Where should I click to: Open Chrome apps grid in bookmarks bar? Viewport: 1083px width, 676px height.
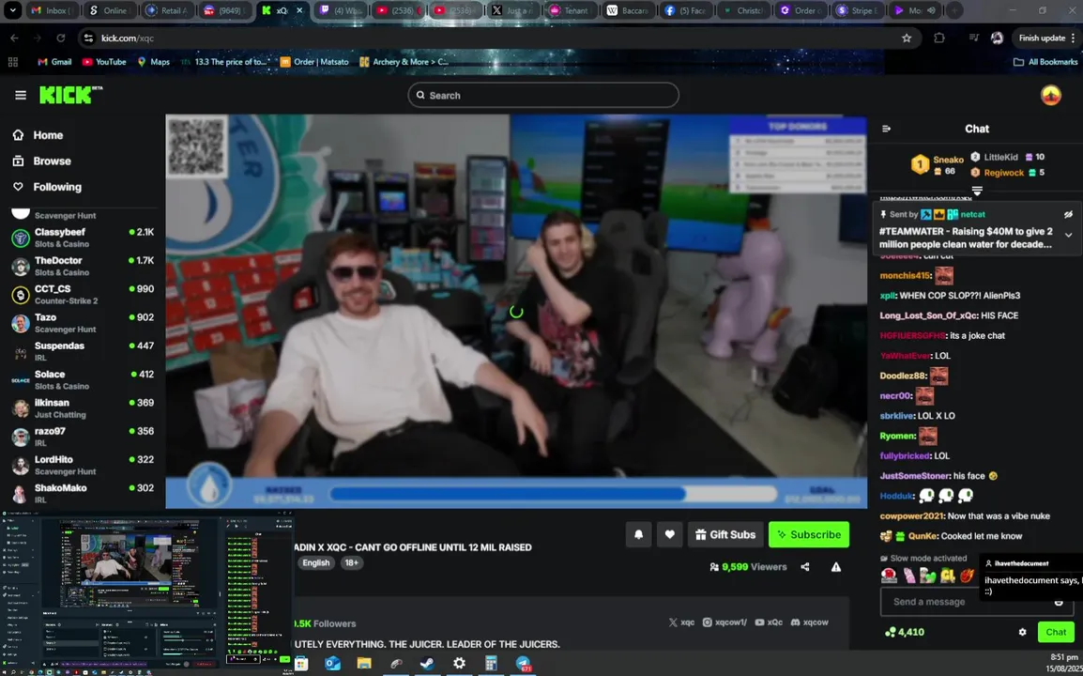[12, 62]
